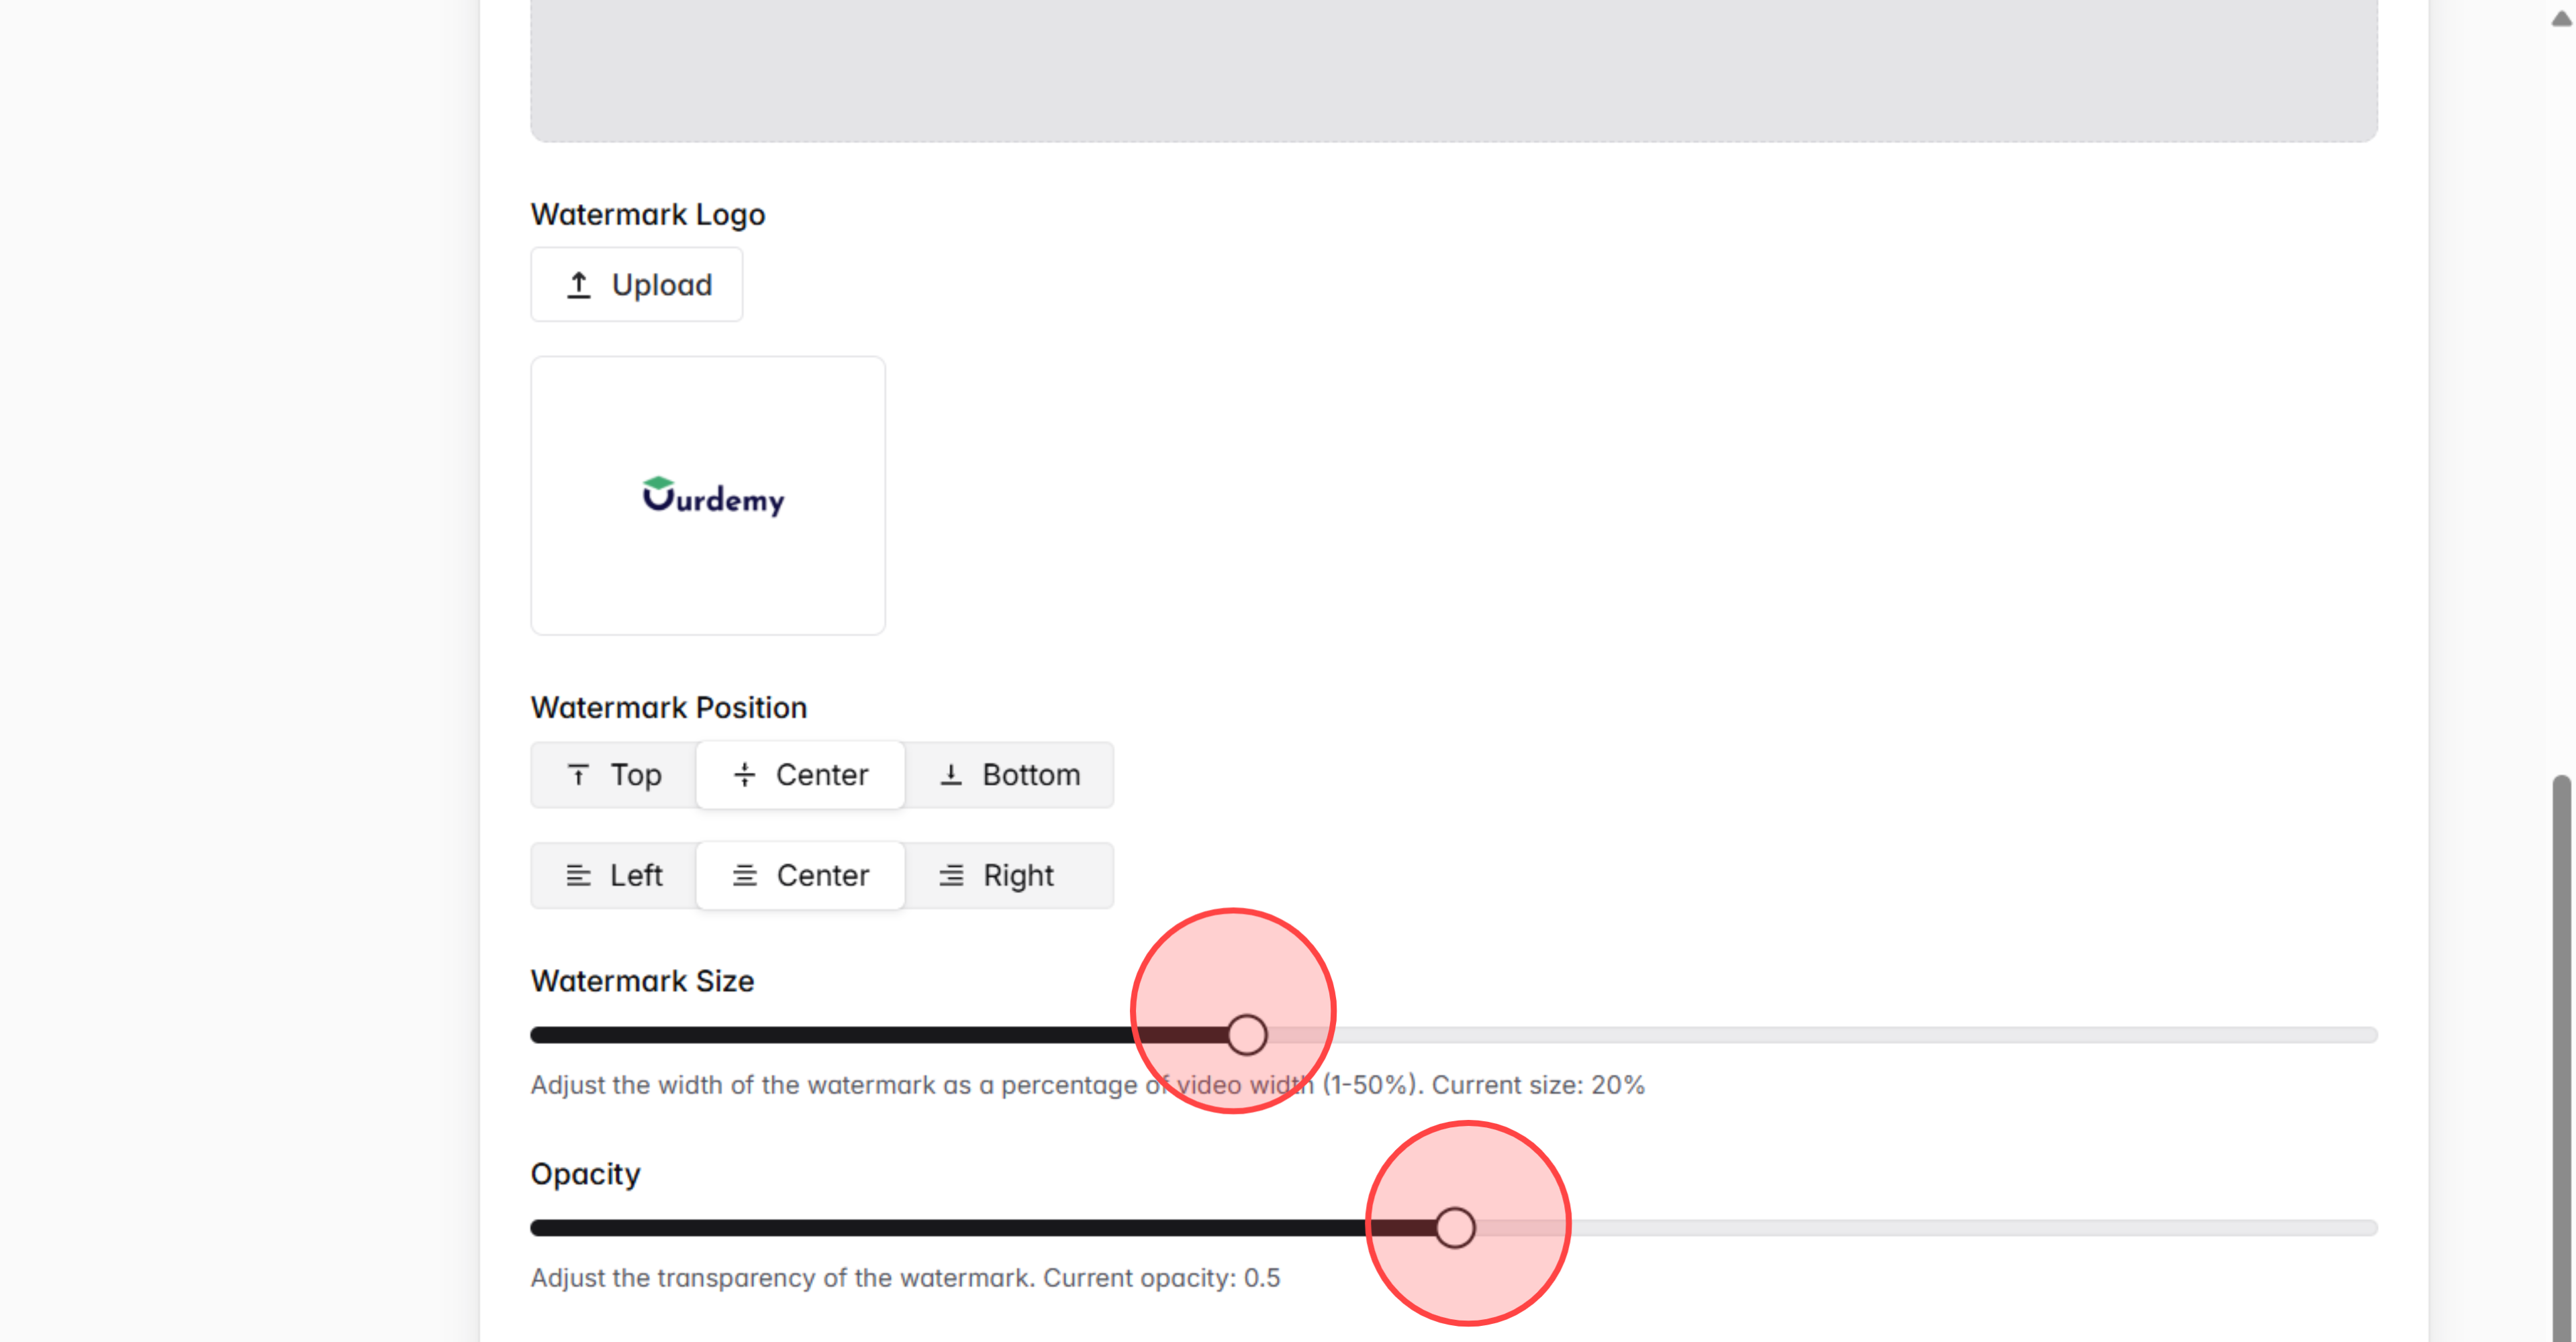Viewport: 2576px width, 1342px height.
Task: Select the left-align icon for watermark position
Action: [578, 876]
